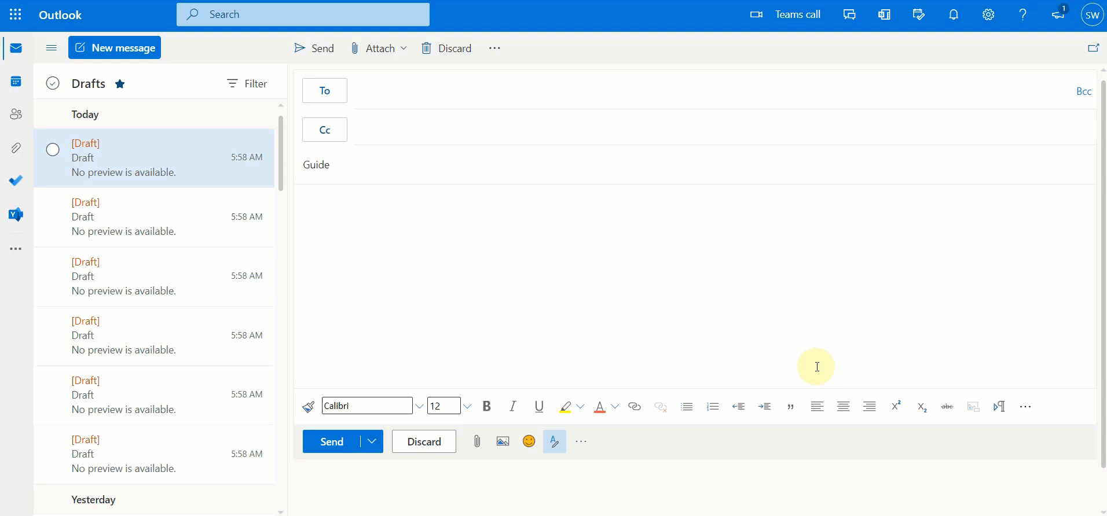Screen dimensions: 1107x516
Task: Apply the yellow highlight color
Action: point(566,407)
